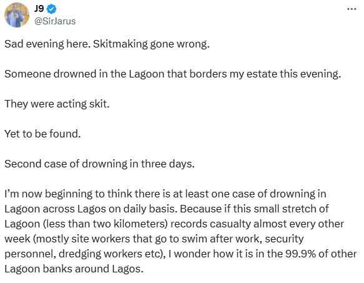
Task: Click the 'personnel, dredging workers etc)' text
Action: point(85,254)
